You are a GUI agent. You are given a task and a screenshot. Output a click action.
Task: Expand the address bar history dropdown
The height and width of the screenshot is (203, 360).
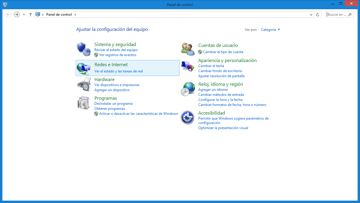pyautogui.click(x=311, y=15)
